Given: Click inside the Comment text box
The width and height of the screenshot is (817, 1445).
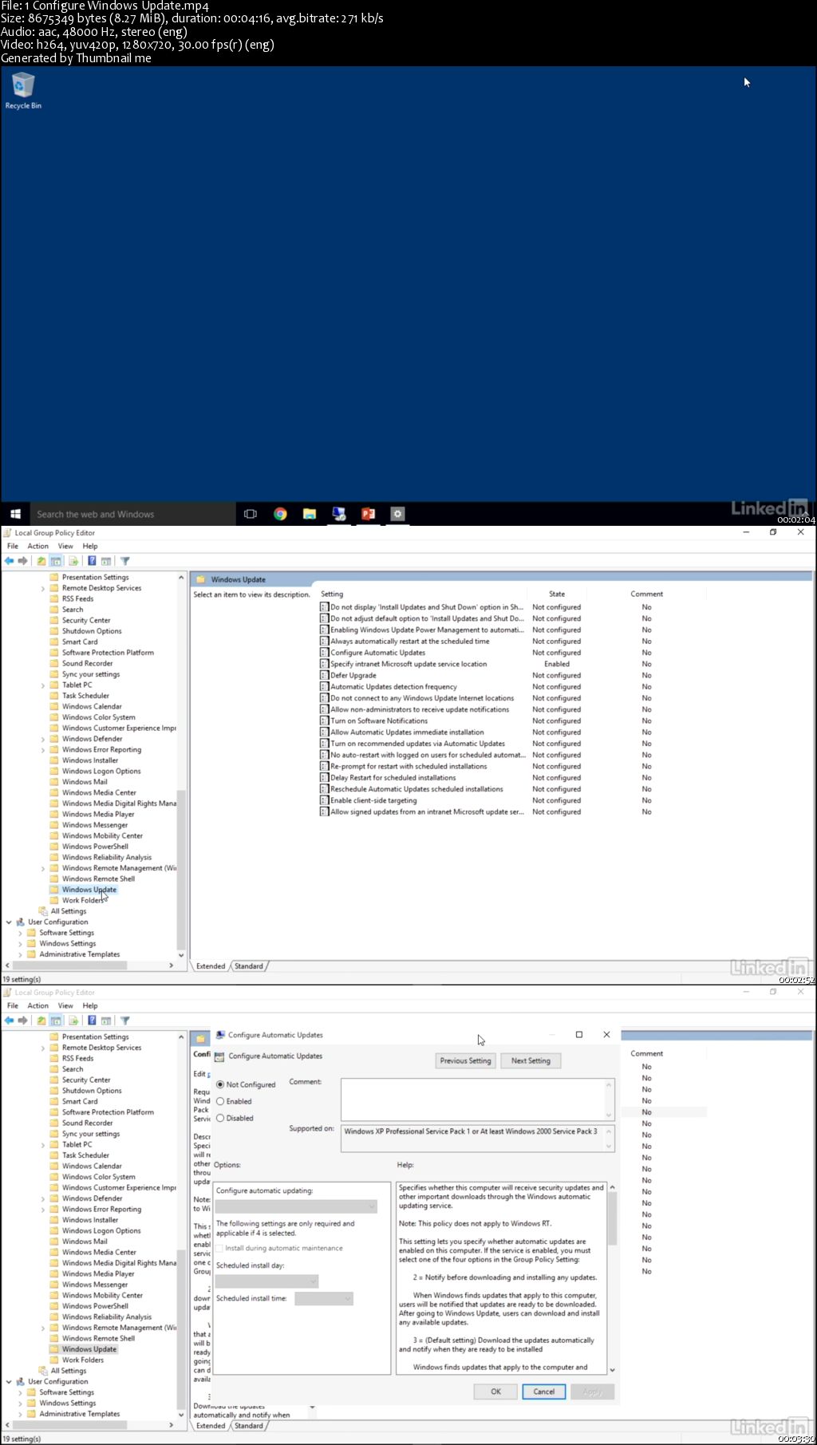Looking at the screenshot, I should click(473, 1099).
